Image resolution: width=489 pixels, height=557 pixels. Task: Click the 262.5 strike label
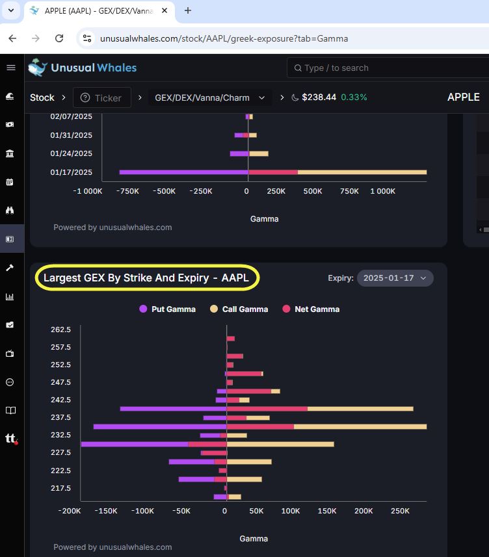point(60,330)
